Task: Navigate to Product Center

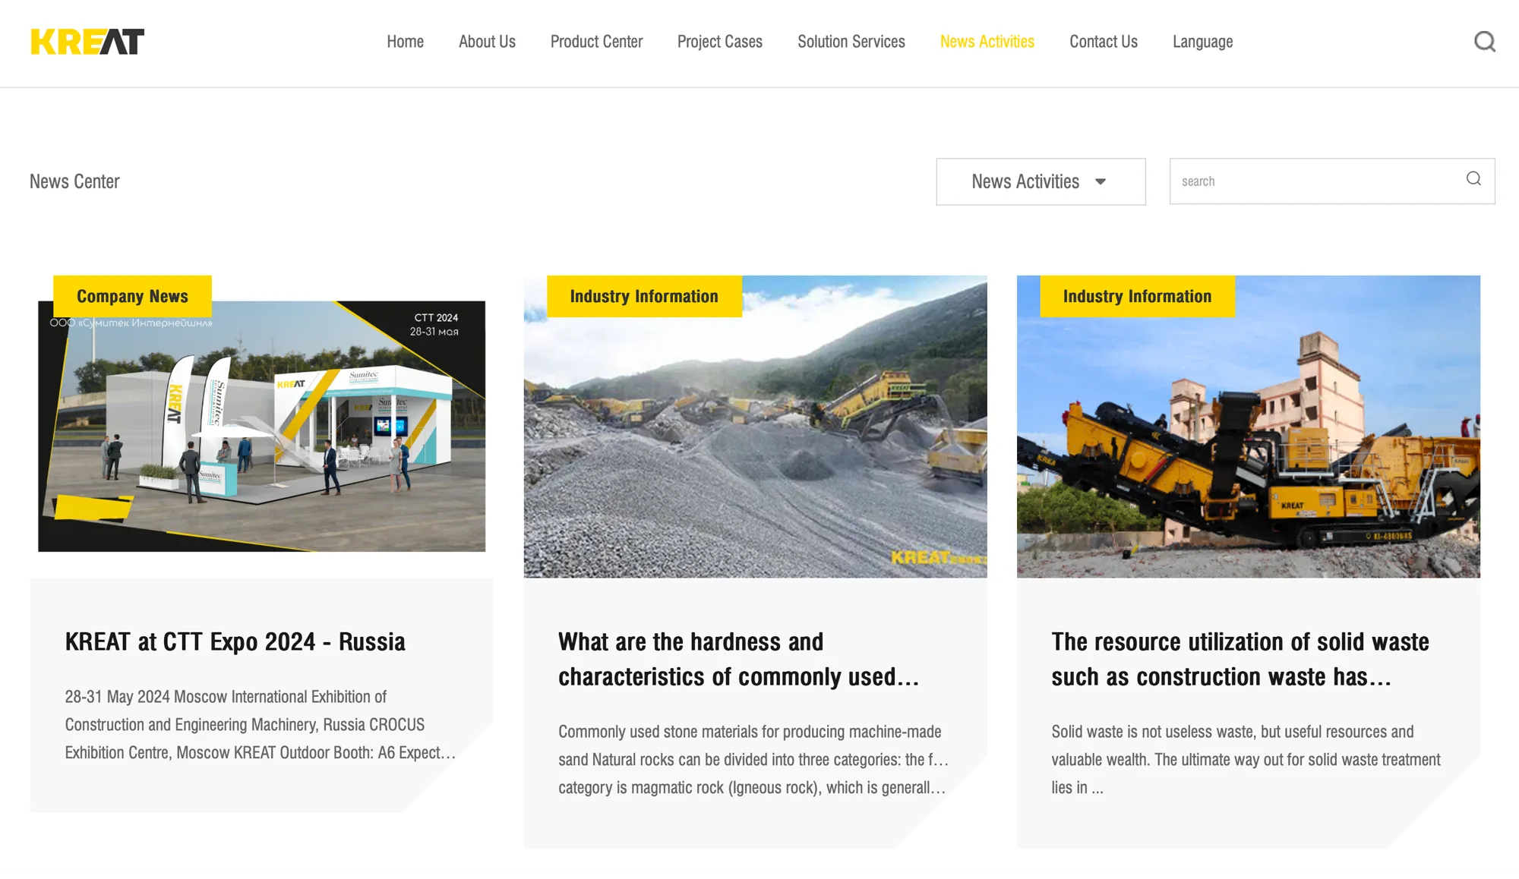Action: pos(596,42)
